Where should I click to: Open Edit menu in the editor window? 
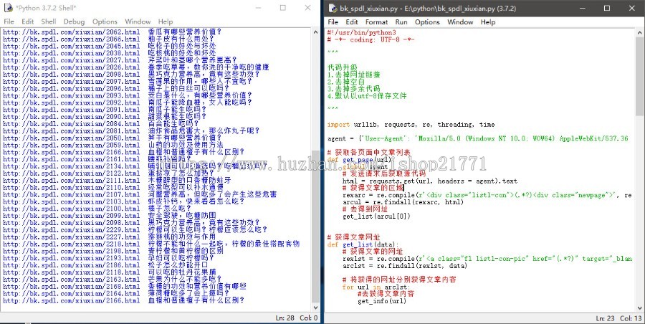point(352,22)
